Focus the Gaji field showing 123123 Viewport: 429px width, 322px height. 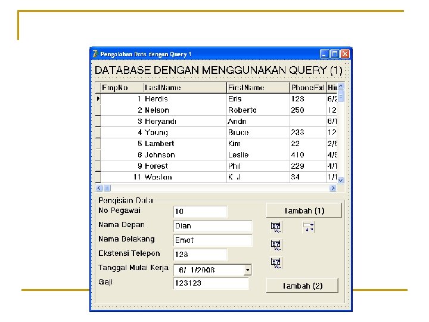point(211,283)
